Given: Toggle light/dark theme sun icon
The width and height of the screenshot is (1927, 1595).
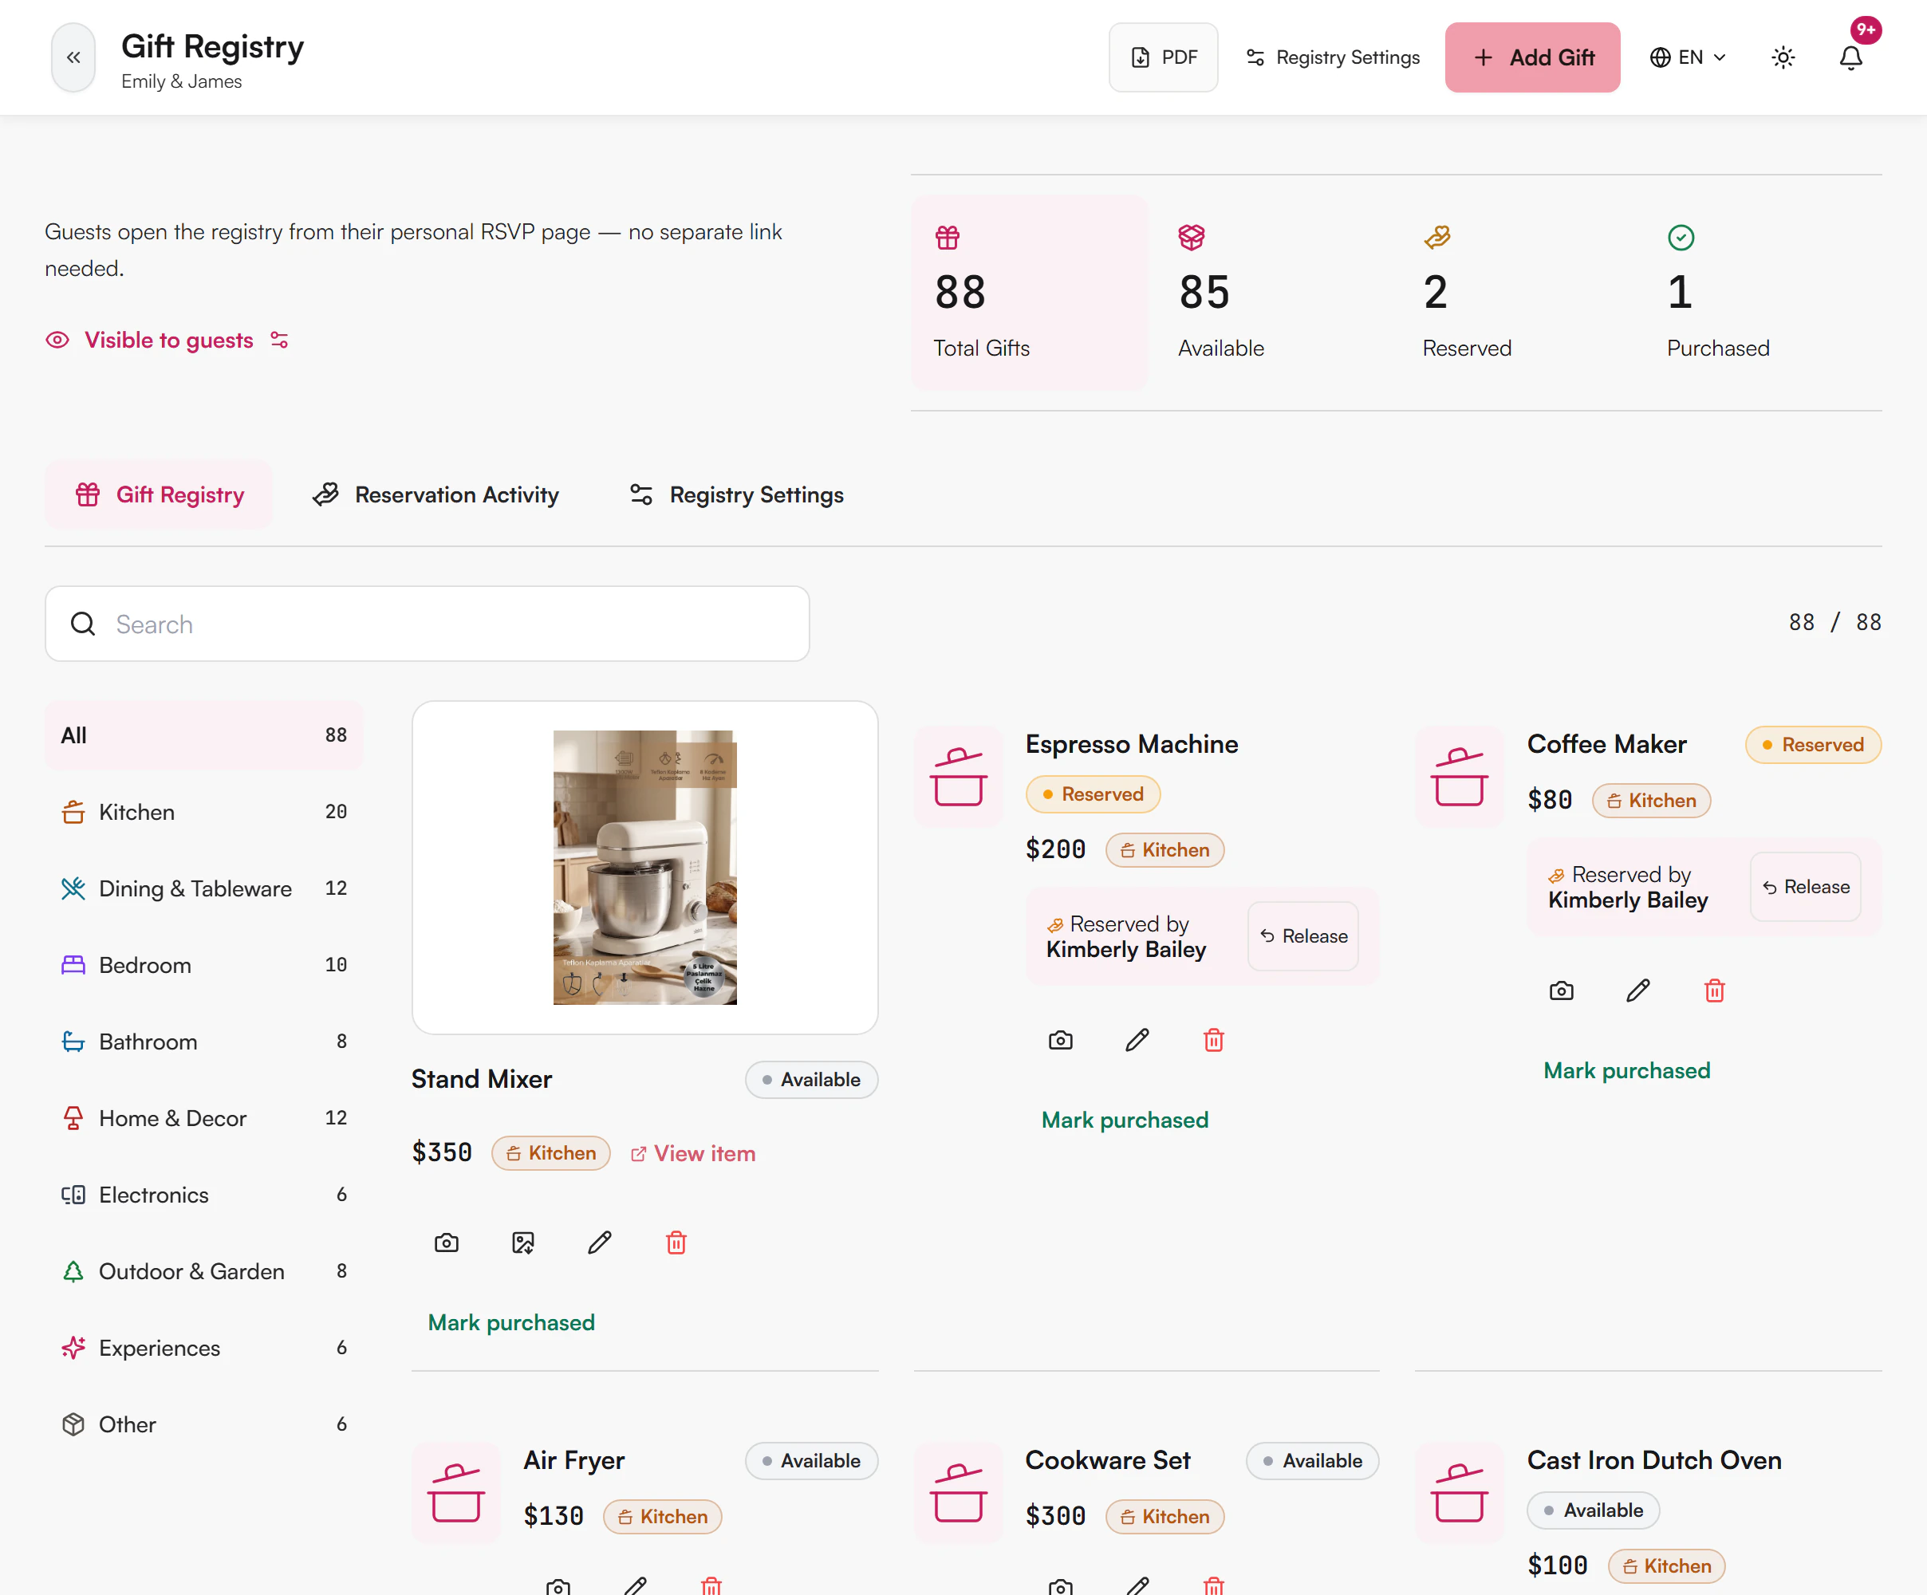Looking at the screenshot, I should coord(1783,57).
